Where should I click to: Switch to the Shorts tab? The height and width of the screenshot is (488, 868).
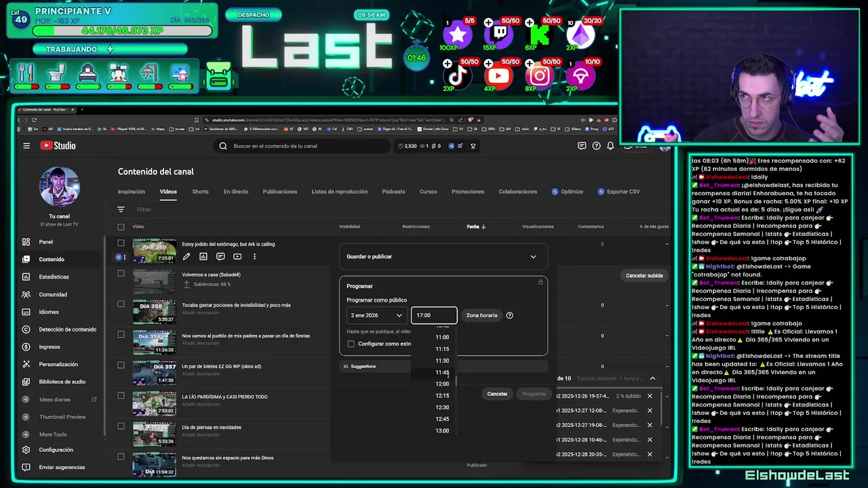pyautogui.click(x=200, y=192)
